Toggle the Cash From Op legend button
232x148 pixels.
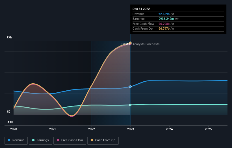(x=103, y=140)
